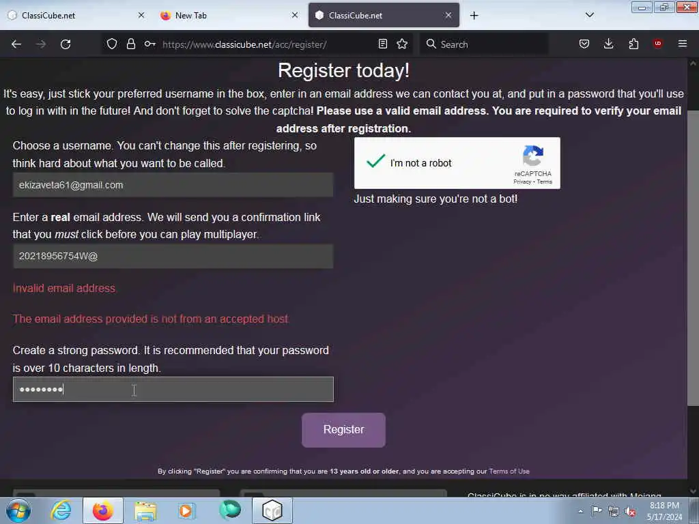The height and width of the screenshot is (524, 699).
Task: Click the password input field
Action: (173, 390)
